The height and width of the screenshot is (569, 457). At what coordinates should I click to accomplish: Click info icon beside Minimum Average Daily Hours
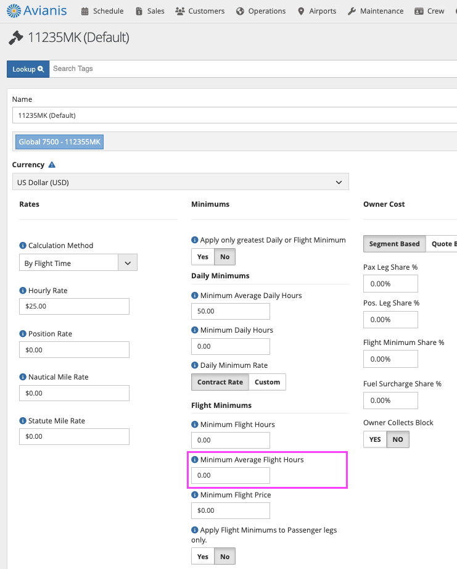(x=195, y=296)
